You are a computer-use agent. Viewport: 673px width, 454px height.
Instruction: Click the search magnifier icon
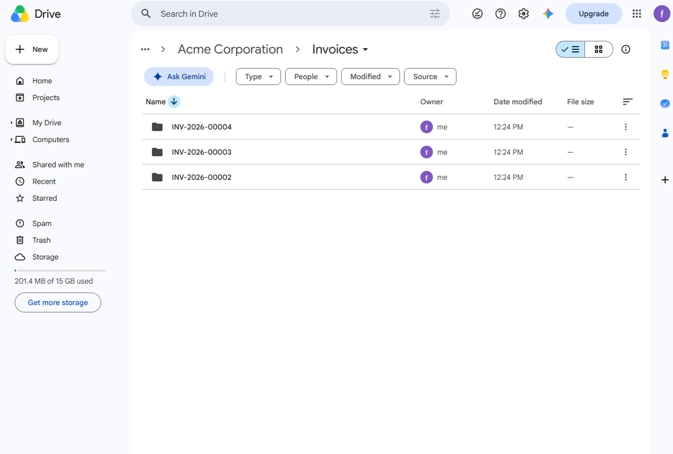tap(146, 14)
